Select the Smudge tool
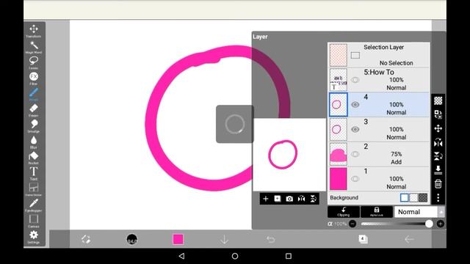470x264 pixels. [34, 126]
